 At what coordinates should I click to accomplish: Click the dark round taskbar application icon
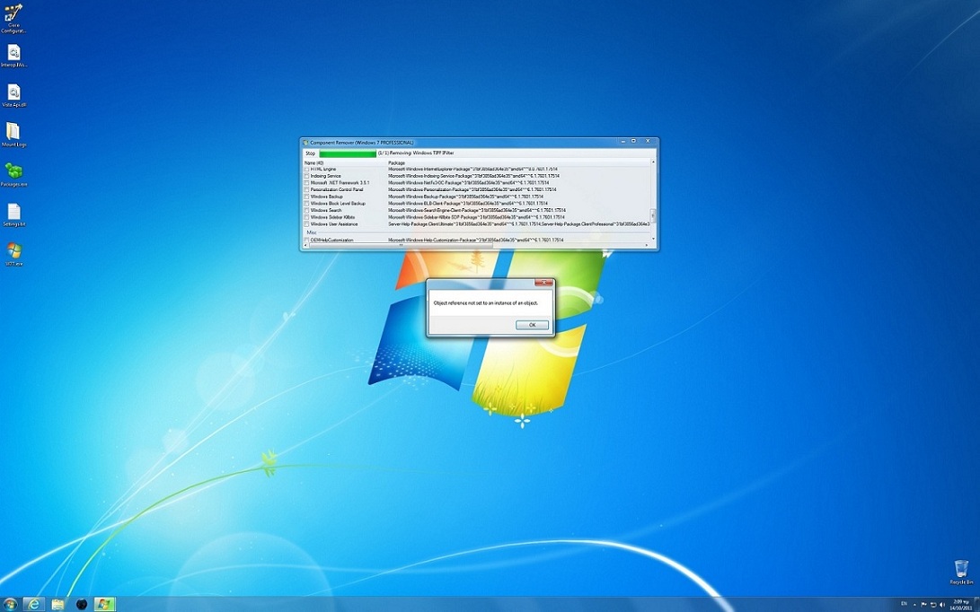click(x=81, y=604)
